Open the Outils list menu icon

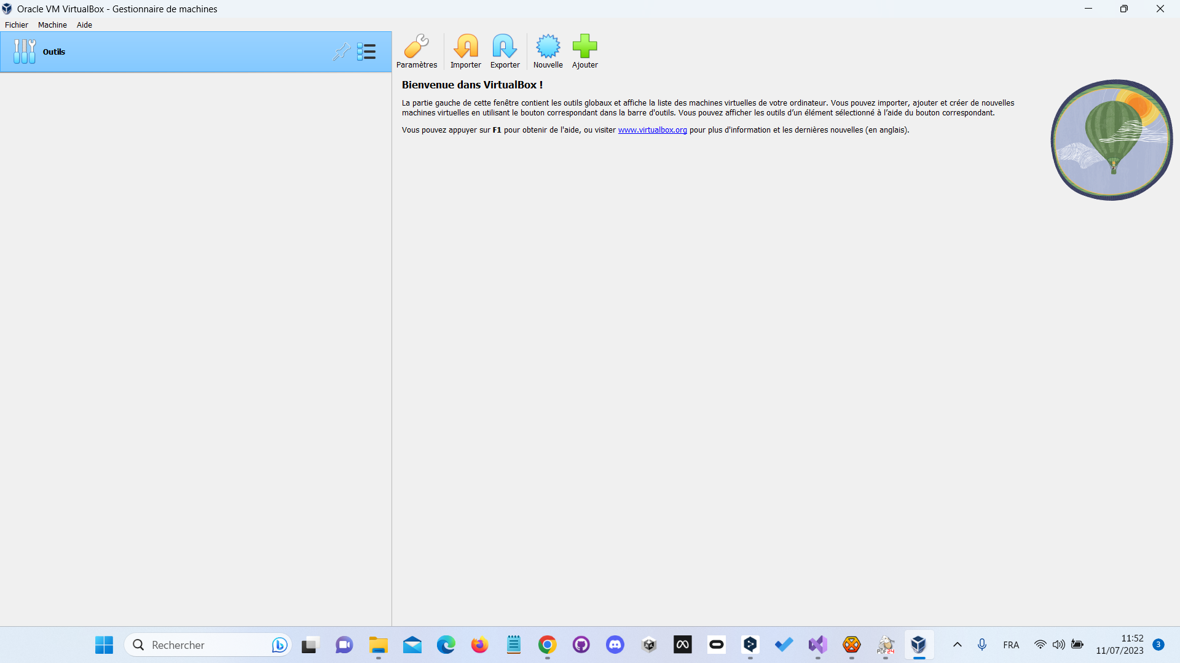pyautogui.click(x=366, y=52)
